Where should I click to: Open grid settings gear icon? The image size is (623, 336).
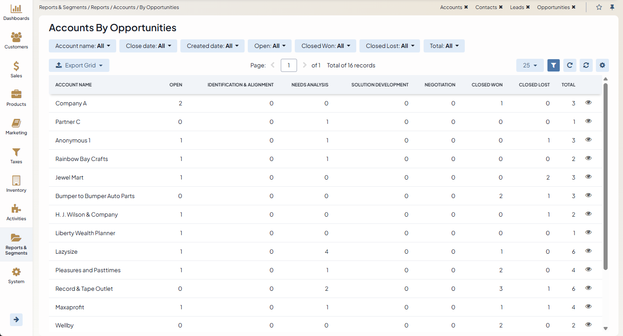click(602, 65)
